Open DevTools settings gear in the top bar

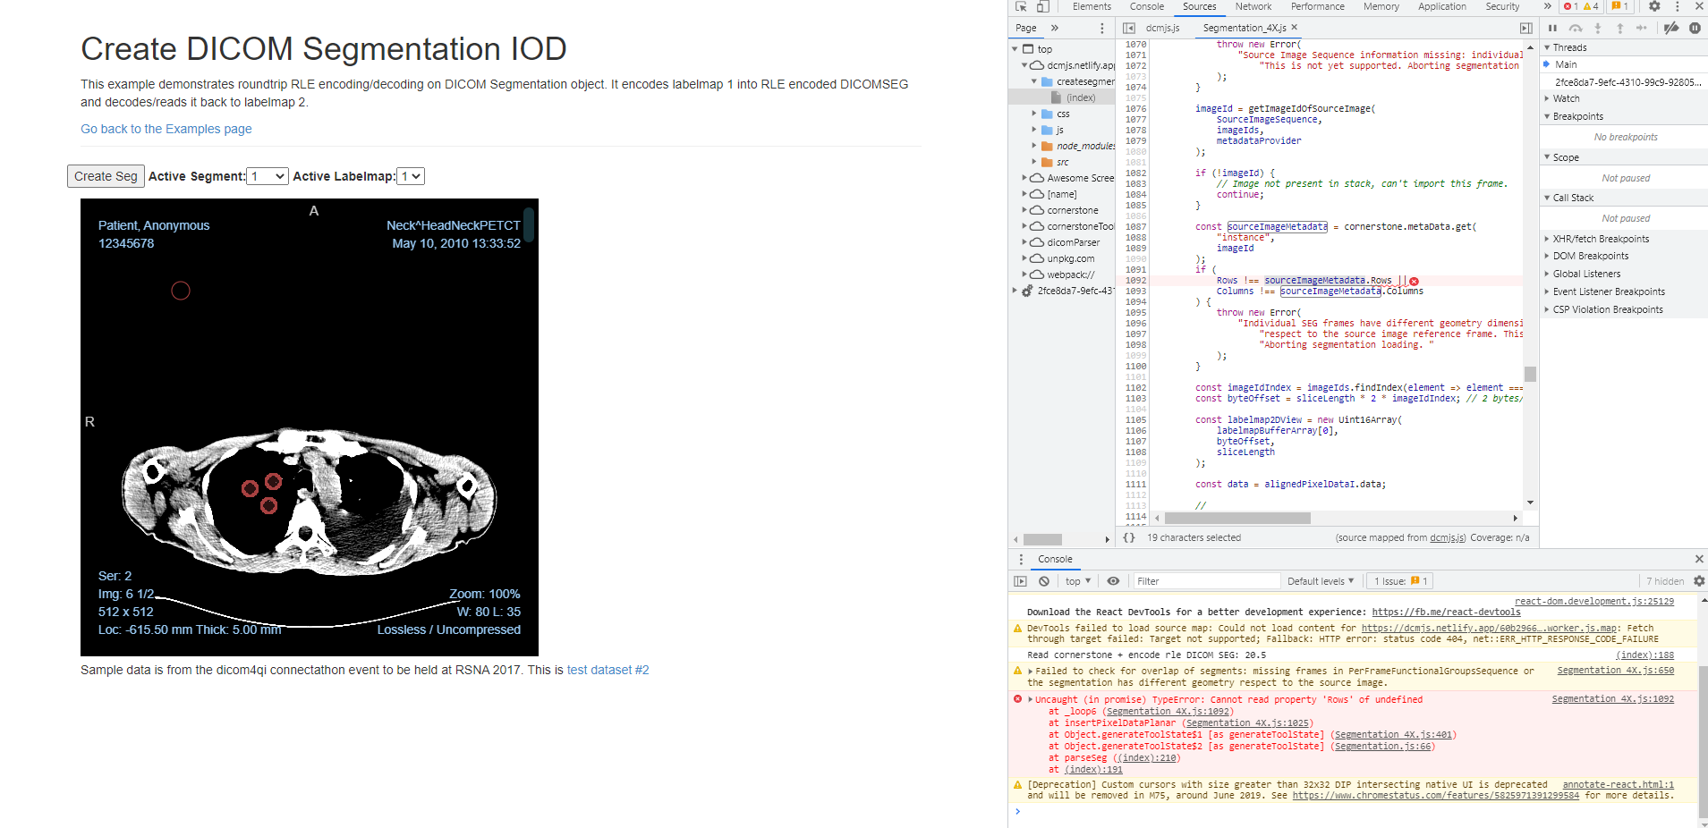tap(1654, 6)
